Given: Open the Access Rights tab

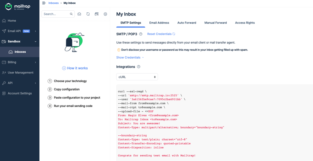Looking at the screenshot, I should (x=245, y=23).
